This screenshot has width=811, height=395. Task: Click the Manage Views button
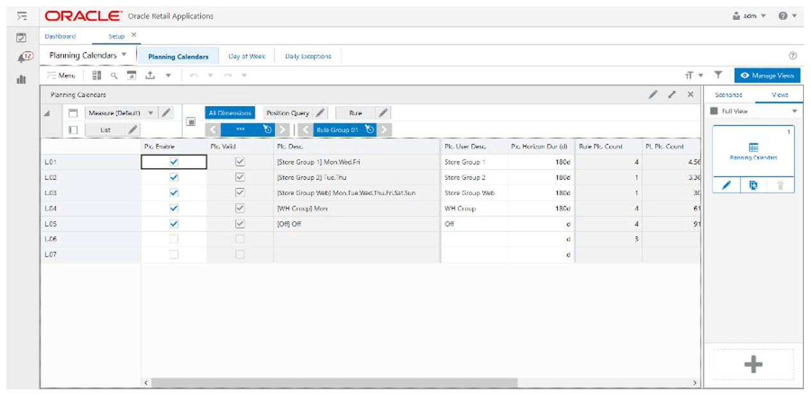[769, 75]
